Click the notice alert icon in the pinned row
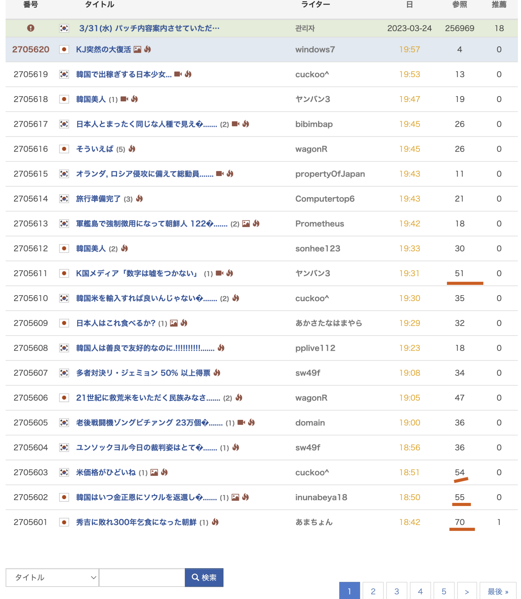The height and width of the screenshot is (599, 521). coord(31,28)
